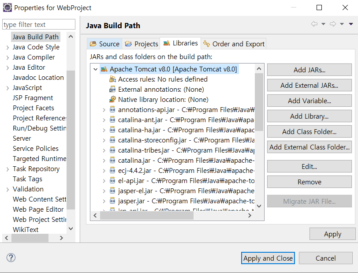The width and height of the screenshot is (358, 273).
Task: Select Task Tags in tree
Action: pyautogui.click(x=27, y=179)
